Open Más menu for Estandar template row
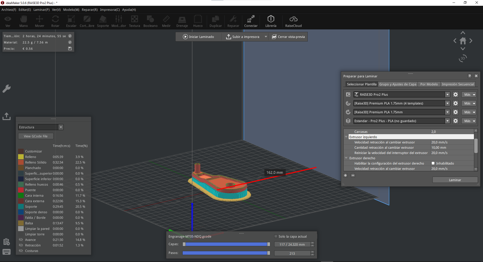Image resolution: width=483 pixels, height=262 pixels. click(x=469, y=121)
